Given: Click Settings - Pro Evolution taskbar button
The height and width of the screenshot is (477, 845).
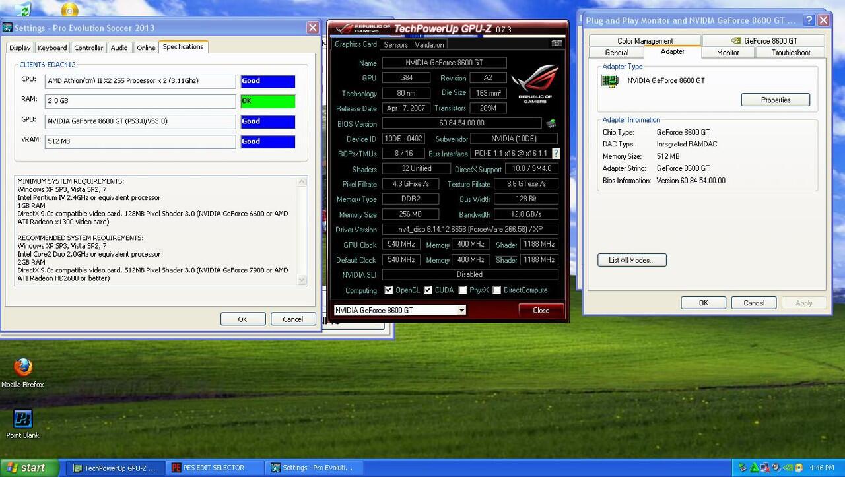Looking at the screenshot, I should [x=314, y=468].
